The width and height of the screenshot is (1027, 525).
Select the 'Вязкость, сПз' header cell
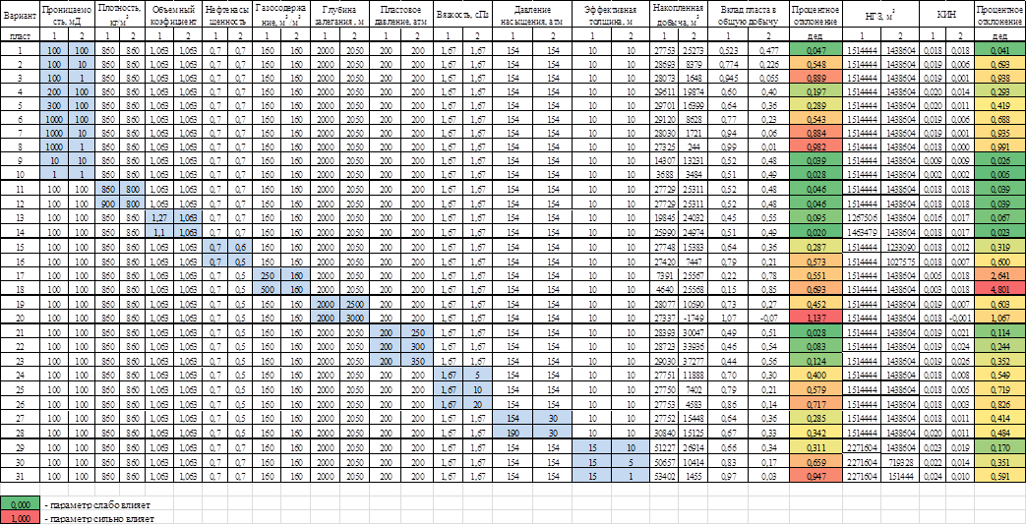pyautogui.click(x=462, y=15)
